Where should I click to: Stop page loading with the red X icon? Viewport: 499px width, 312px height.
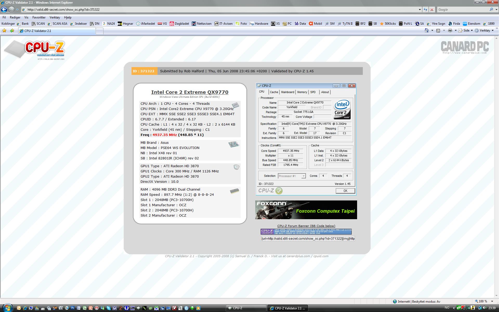tap(432, 10)
